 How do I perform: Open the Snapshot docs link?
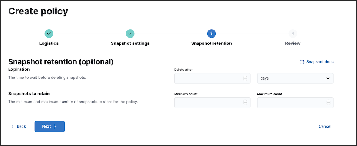click(320, 62)
